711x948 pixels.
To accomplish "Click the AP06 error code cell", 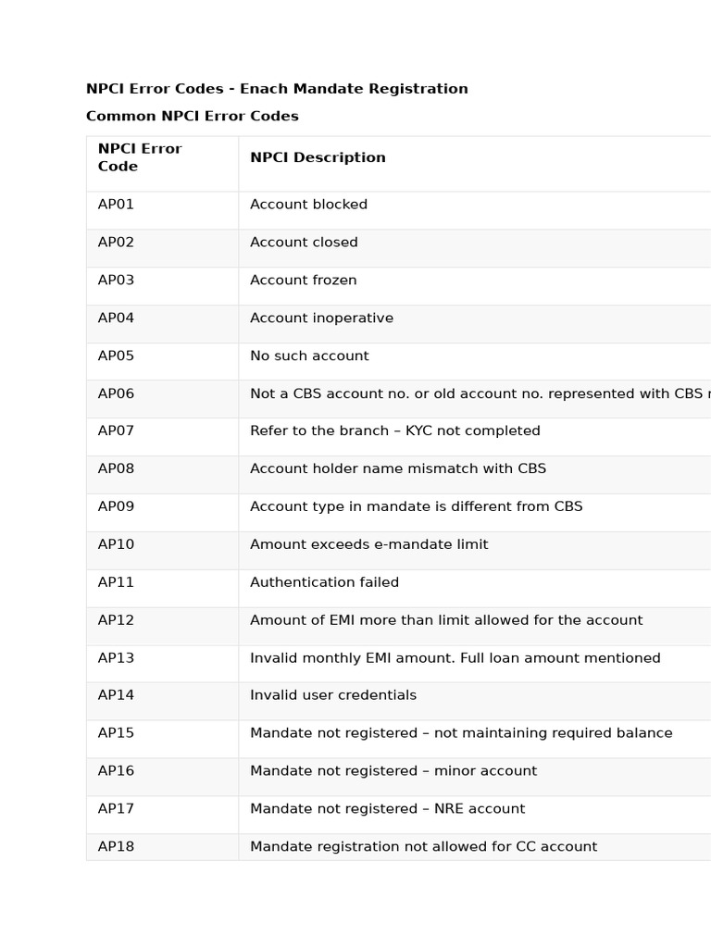I will pyautogui.click(x=117, y=393).
